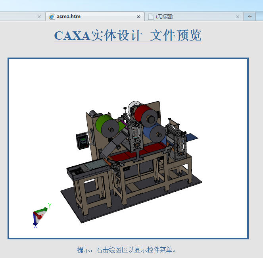The height and width of the screenshot is (258, 263).
Task: Select the untitled (无标题) tab
Action: (x=194, y=17)
